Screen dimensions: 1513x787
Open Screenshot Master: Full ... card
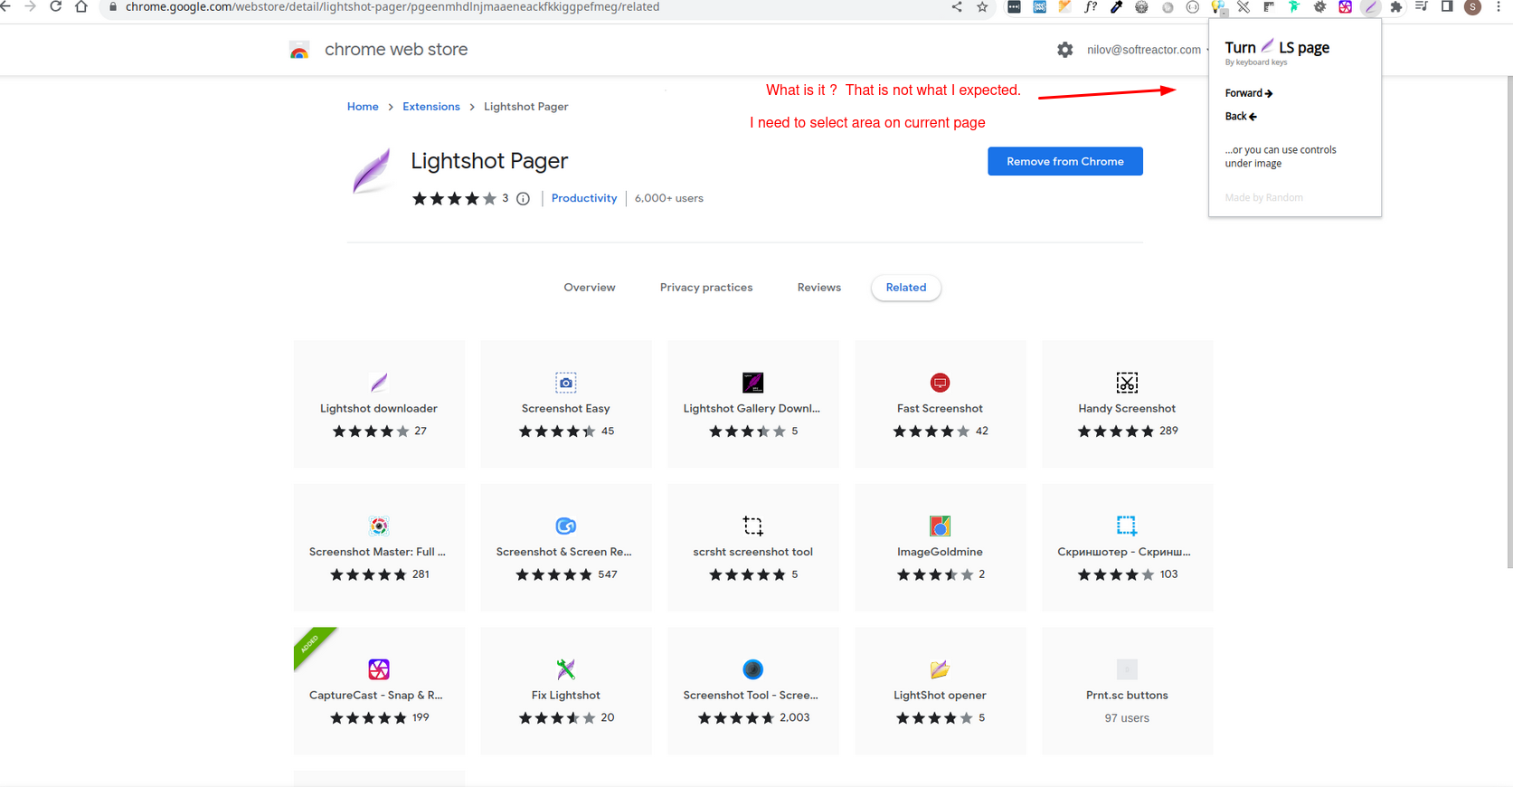[x=379, y=547]
